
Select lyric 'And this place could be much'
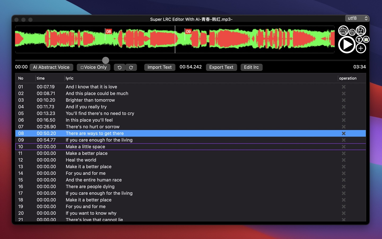[x=97, y=93]
